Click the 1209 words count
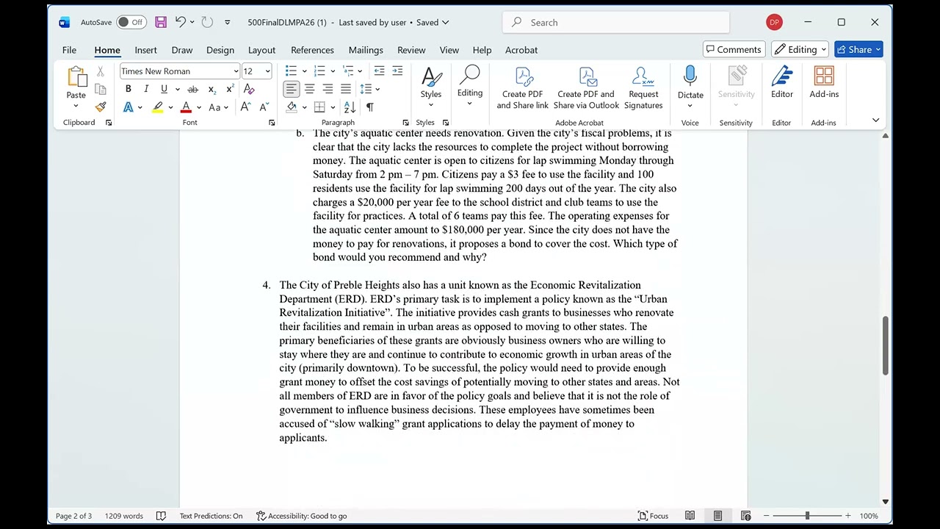 [x=124, y=516]
